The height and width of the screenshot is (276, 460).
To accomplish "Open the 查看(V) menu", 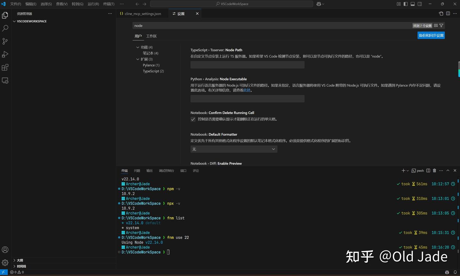I will click(62, 4).
